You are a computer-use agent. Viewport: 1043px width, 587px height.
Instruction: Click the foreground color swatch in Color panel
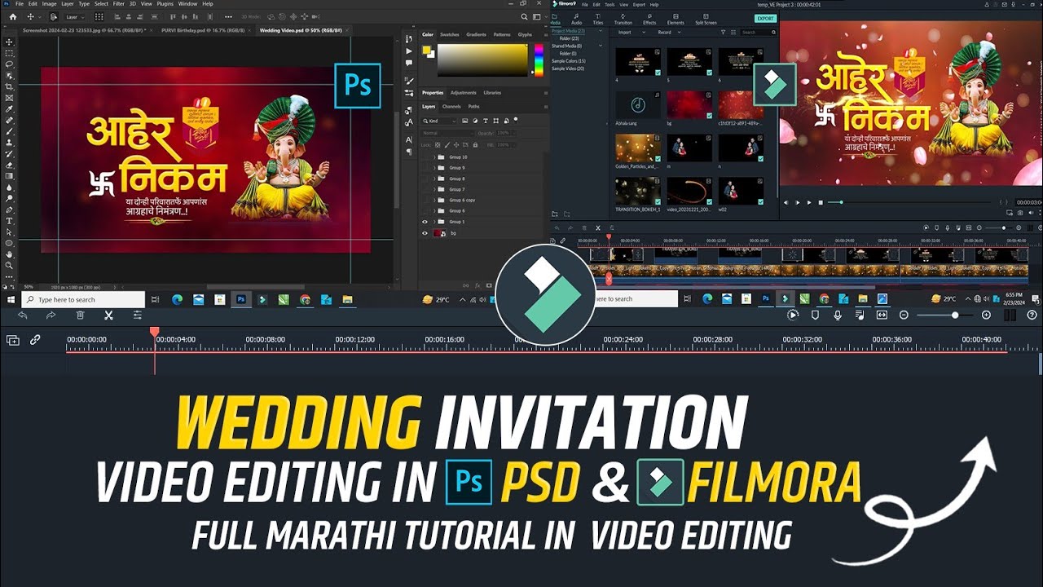tap(426, 51)
